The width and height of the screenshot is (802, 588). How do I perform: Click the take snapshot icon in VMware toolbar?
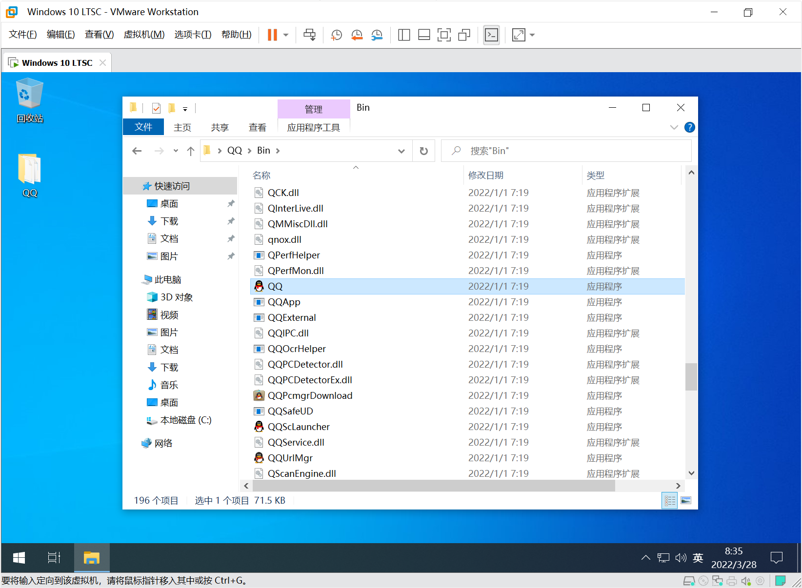coord(336,35)
